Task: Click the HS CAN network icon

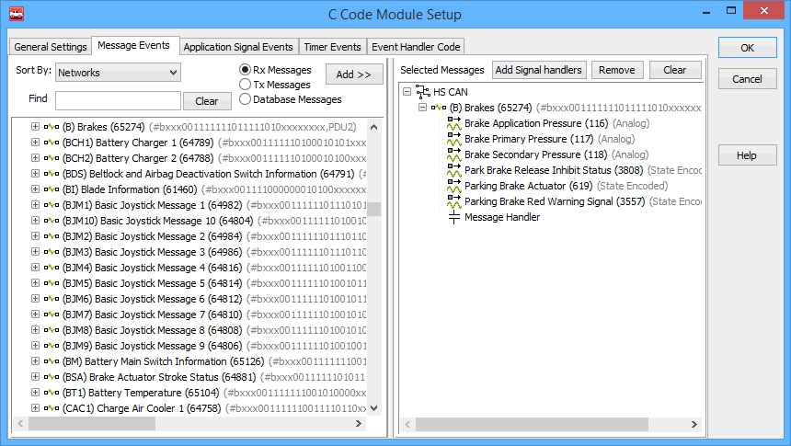Action: pos(423,92)
